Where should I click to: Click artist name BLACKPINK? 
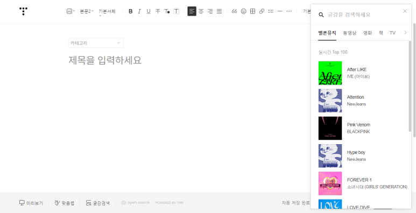coord(358,132)
